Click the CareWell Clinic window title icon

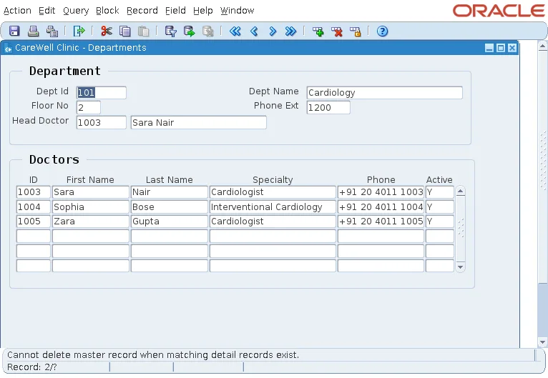pyautogui.click(x=8, y=48)
